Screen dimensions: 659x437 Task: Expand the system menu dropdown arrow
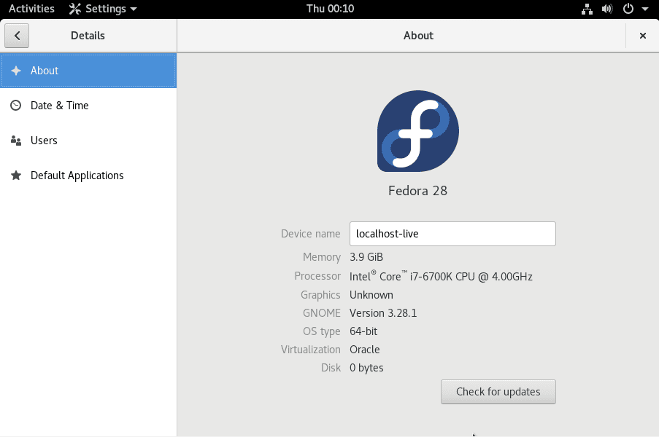coord(644,9)
